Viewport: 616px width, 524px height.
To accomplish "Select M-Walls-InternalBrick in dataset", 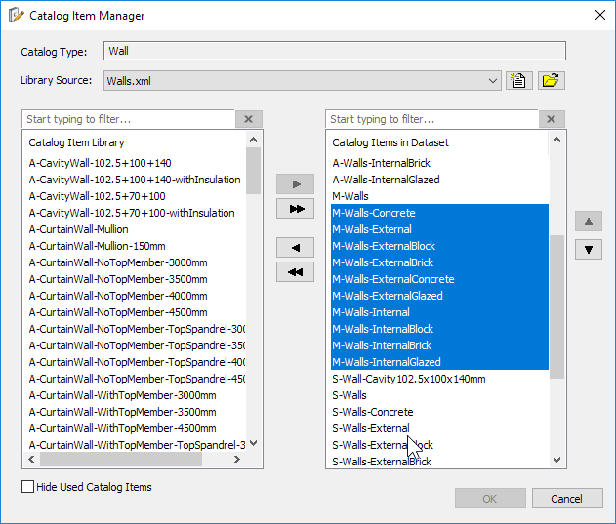I will pos(439,345).
